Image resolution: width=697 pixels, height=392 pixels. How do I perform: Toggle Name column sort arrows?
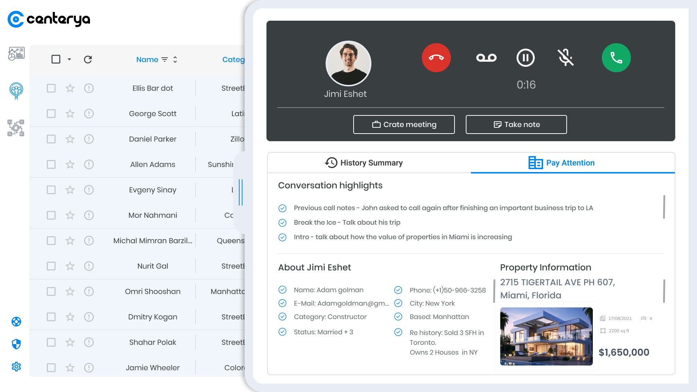tap(175, 60)
